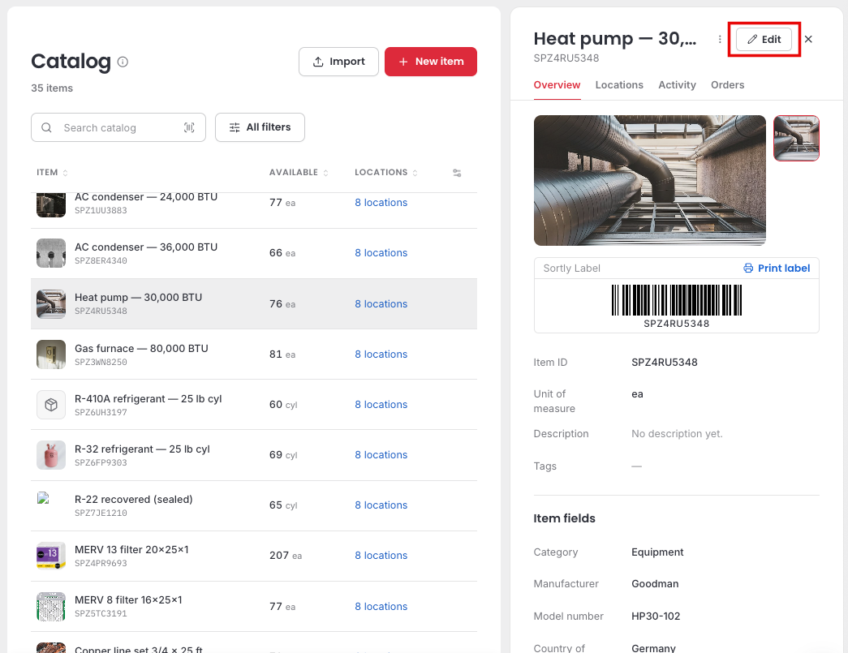
Task: Click the Gas furnace item thumbnail
Action: tap(51, 354)
